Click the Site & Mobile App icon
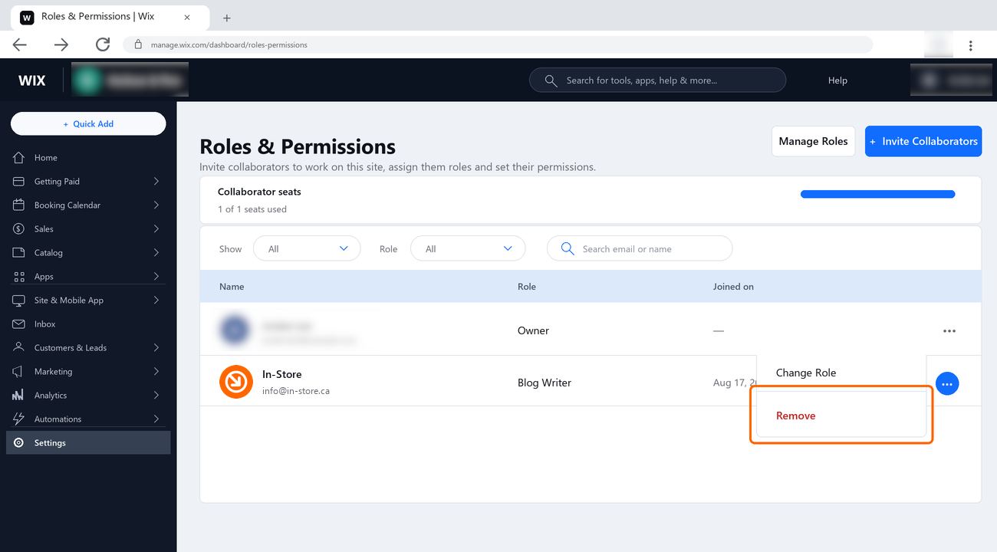This screenshot has width=997, height=552. pos(19,301)
